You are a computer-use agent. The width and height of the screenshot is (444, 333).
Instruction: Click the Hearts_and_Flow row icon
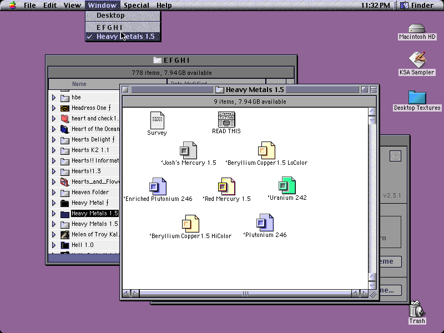click(65, 182)
